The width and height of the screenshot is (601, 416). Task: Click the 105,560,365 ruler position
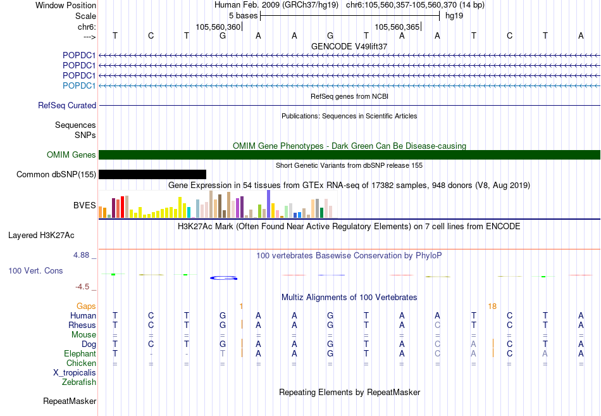tap(397, 27)
